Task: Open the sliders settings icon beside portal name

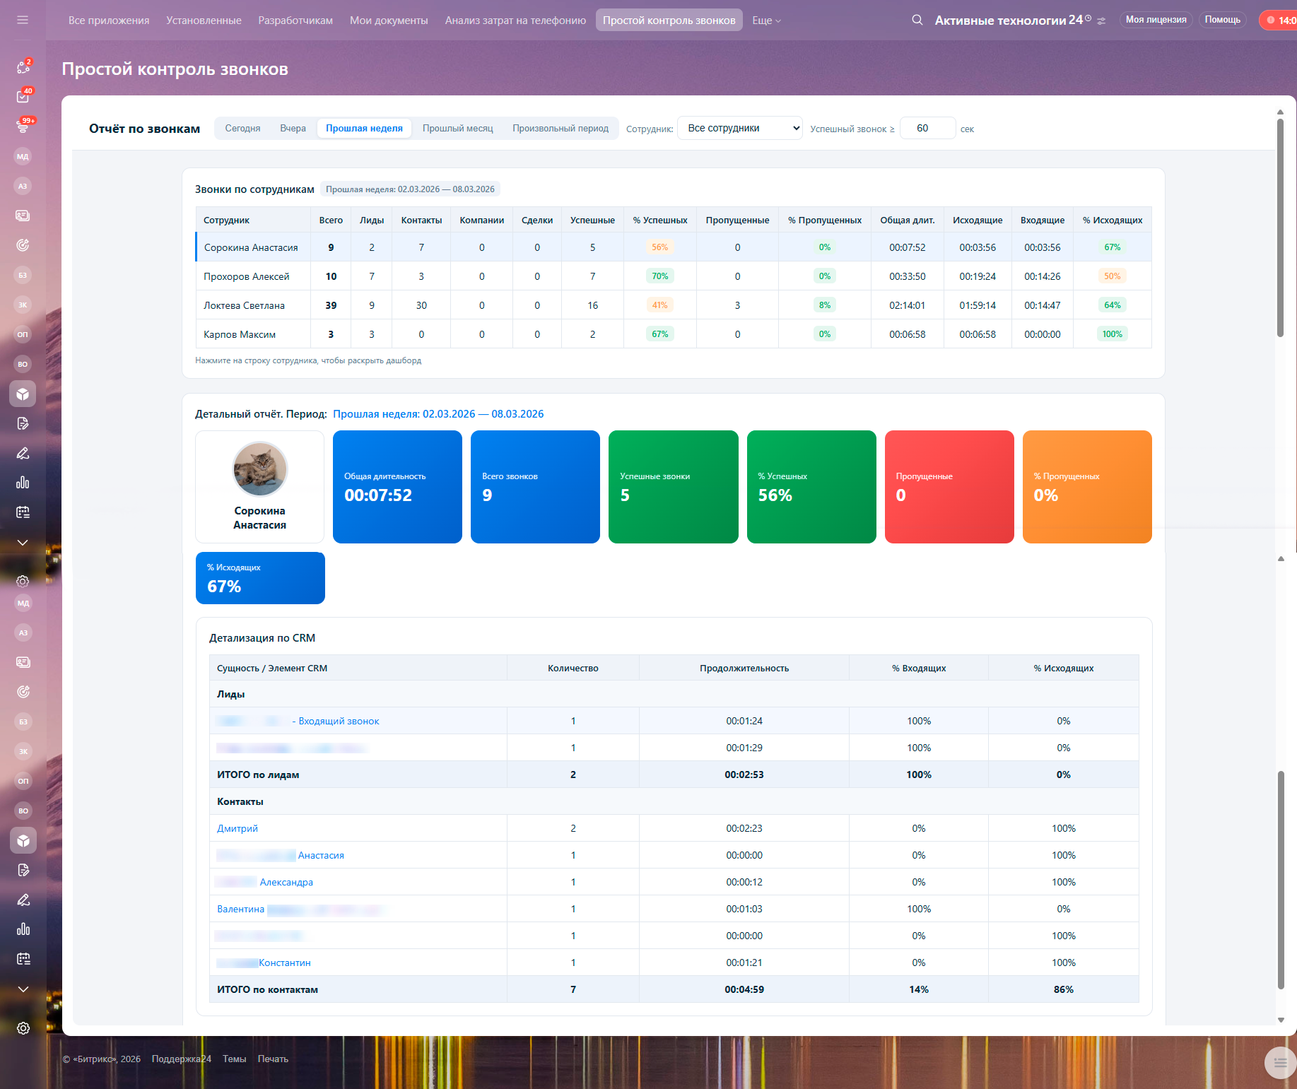Action: (x=1101, y=21)
